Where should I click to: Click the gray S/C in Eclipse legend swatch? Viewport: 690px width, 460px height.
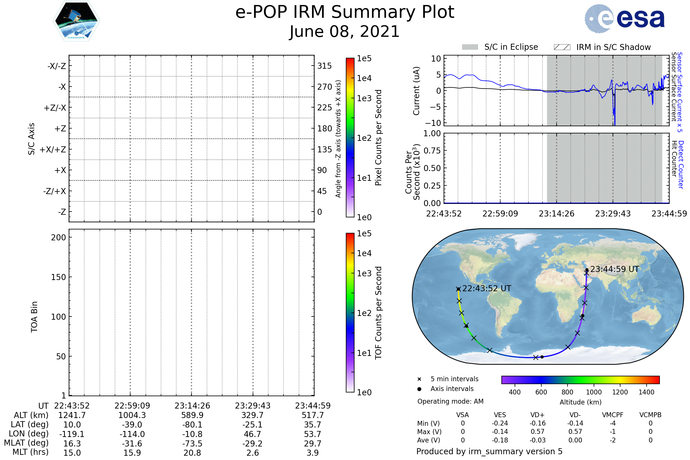point(470,47)
